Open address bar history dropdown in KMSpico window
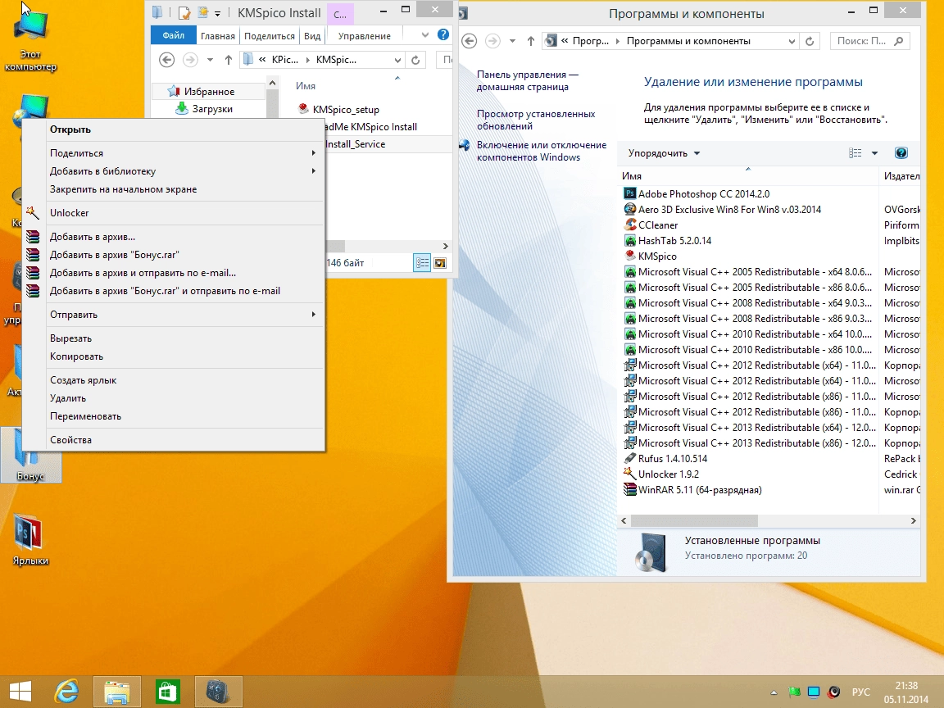 click(397, 60)
